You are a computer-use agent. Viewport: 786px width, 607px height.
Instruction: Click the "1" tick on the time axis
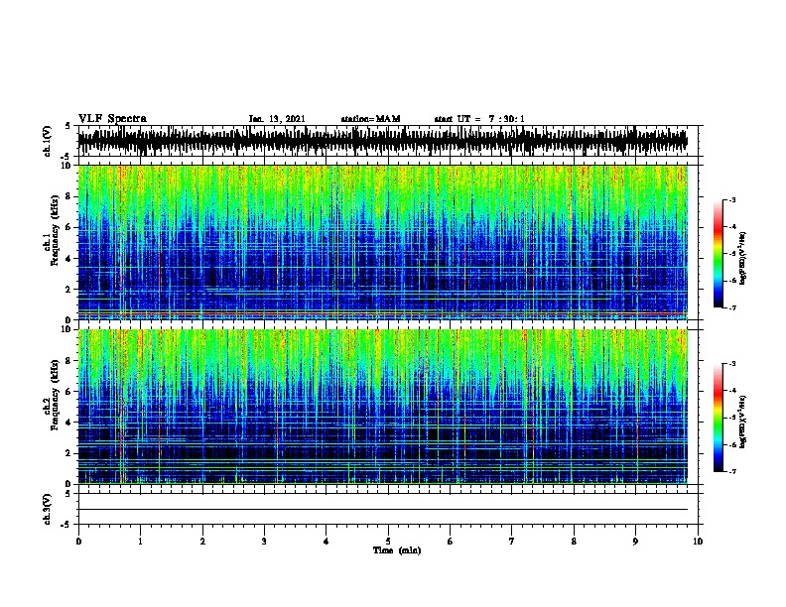pos(140,542)
